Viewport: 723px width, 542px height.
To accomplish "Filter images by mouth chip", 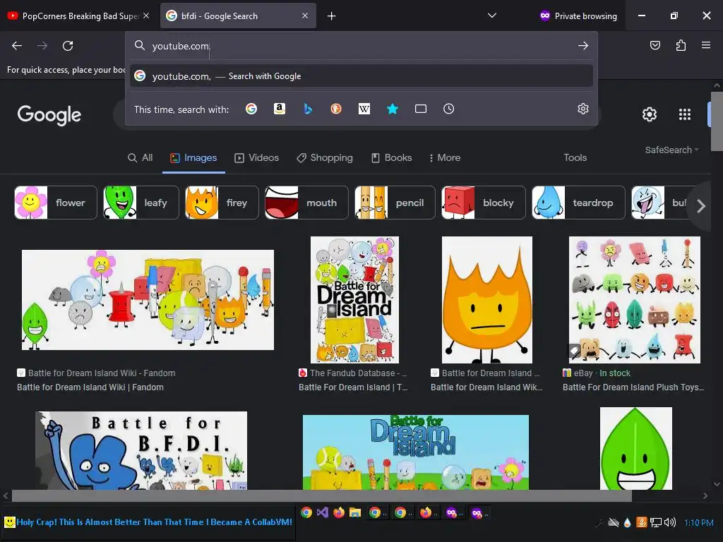I will (x=306, y=203).
